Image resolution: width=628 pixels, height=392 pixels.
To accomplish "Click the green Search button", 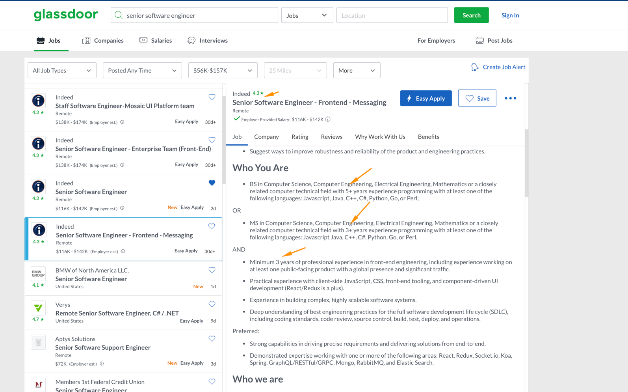I will click(471, 15).
